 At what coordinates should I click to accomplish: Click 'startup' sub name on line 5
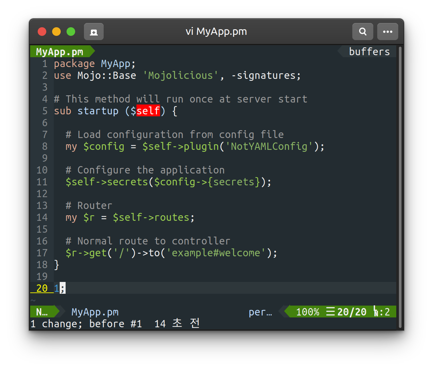(98, 111)
